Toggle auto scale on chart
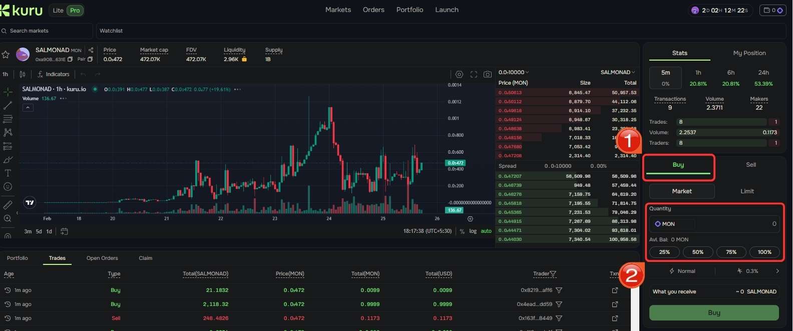793x331 pixels. [486, 231]
